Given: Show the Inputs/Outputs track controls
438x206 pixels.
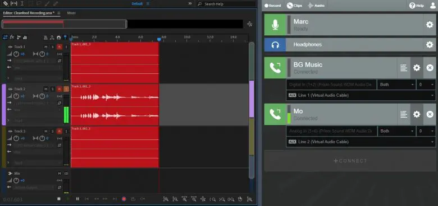Looking at the screenshot, I should click(5, 37).
